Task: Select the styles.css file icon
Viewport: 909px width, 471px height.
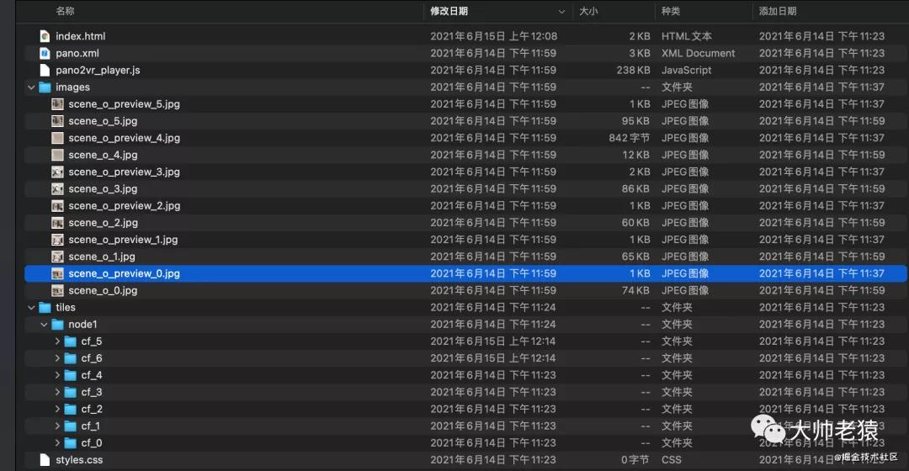Action: (45, 460)
